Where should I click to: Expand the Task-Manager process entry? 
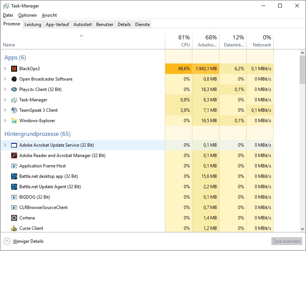click(x=5, y=99)
